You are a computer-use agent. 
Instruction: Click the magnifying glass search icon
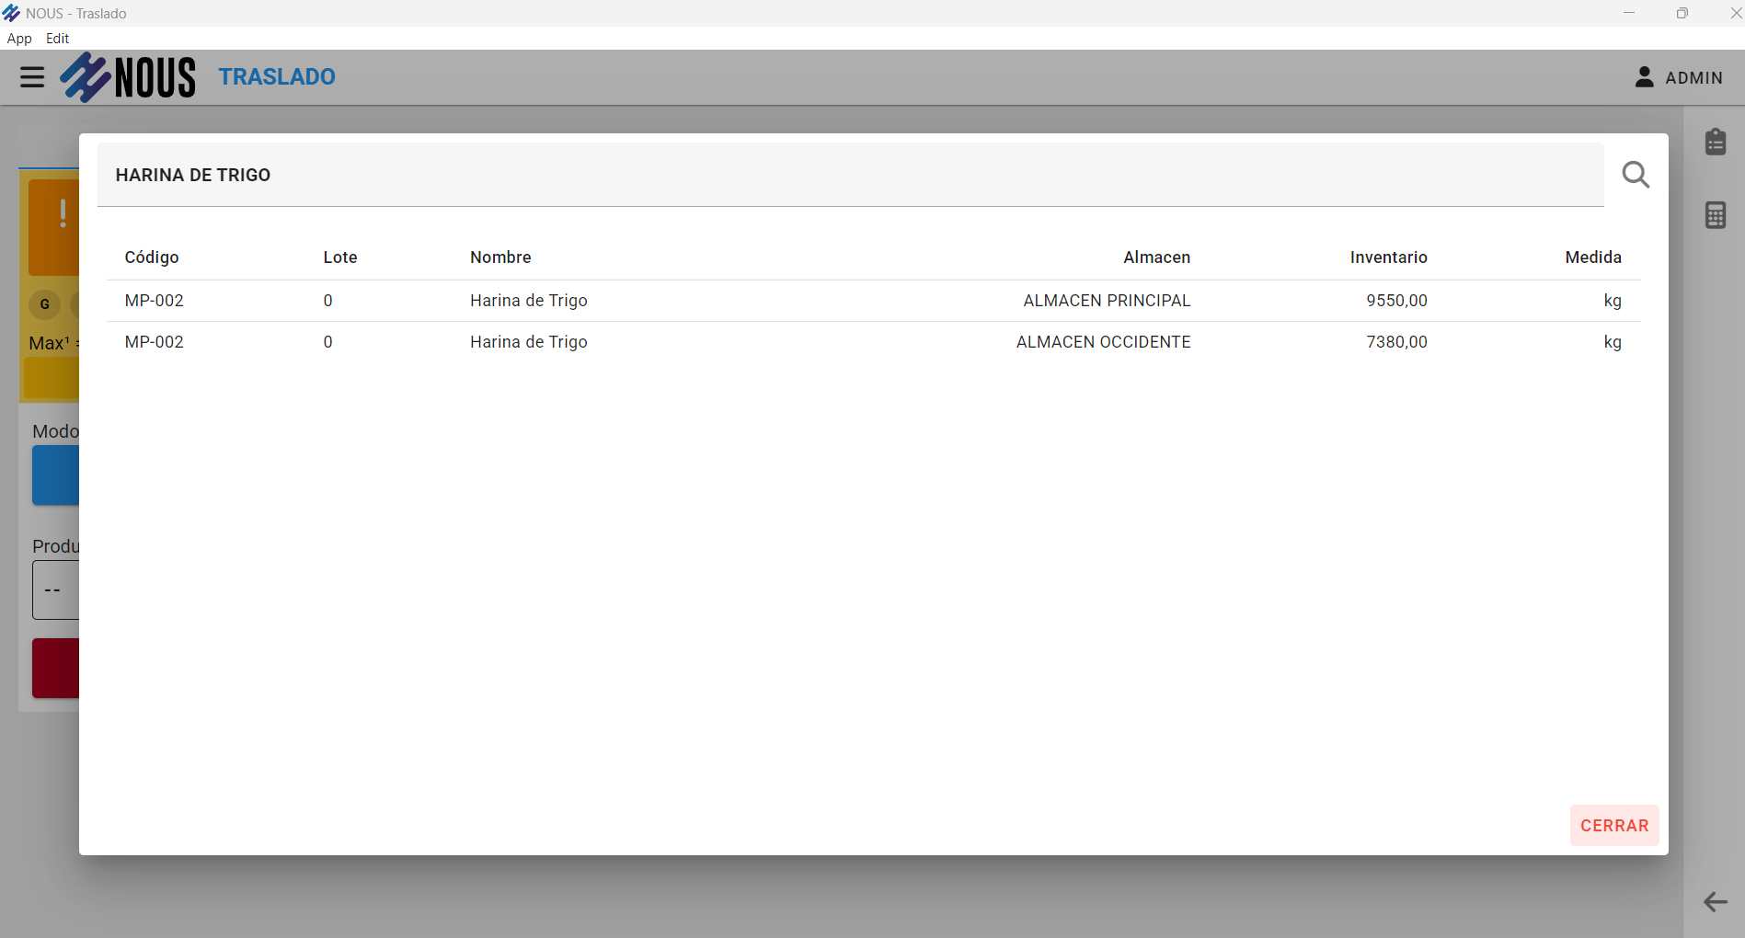(x=1635, y=175)
